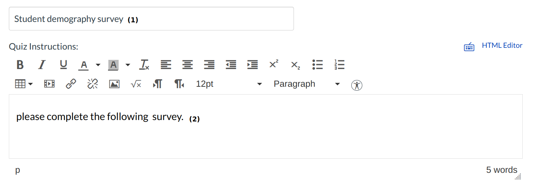Open the 12pt font size dropdown
Viewport: 539px width, 182px height.
pos(229,84)
